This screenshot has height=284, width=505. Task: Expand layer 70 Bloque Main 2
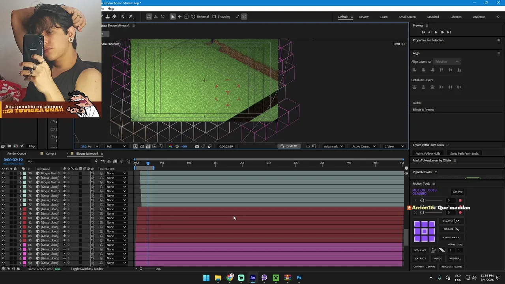21,174
